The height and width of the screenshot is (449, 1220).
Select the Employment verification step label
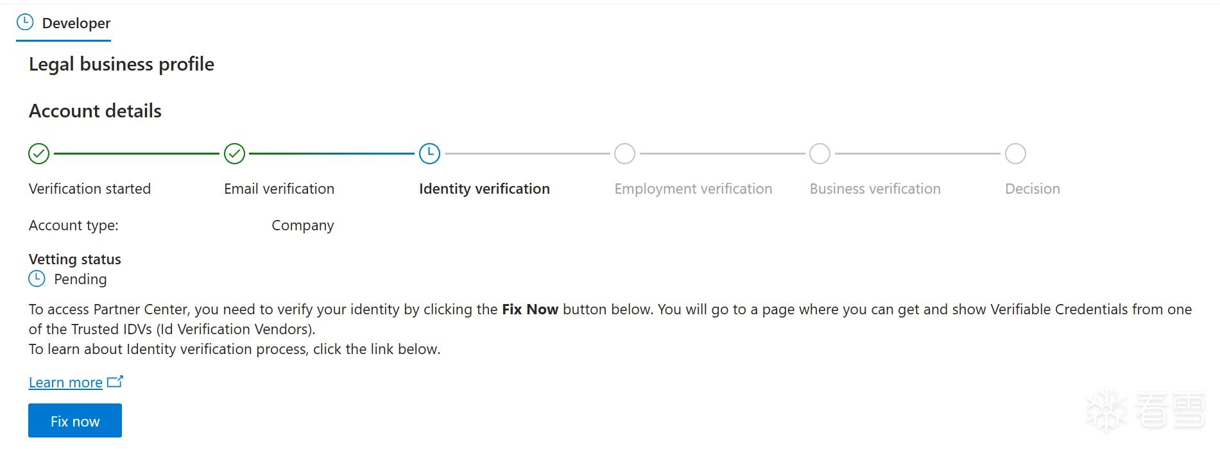tap(693, 189)
